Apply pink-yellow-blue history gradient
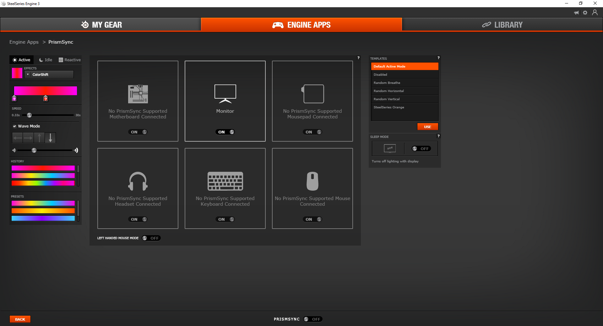The image size is (603, 326). 43,176
